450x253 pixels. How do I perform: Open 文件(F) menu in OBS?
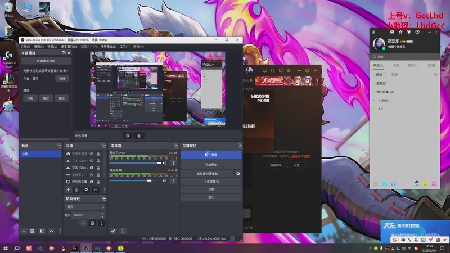25,47
